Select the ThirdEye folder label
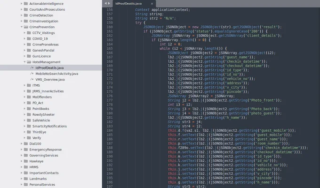Screen dimensions: 320x188 point(39,132)
